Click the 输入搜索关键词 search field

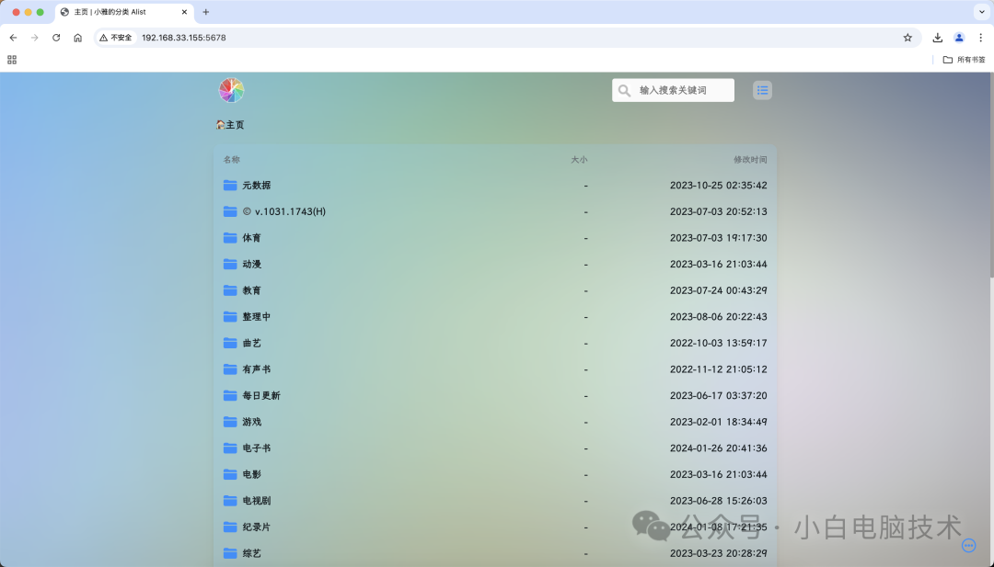(683, 90)
